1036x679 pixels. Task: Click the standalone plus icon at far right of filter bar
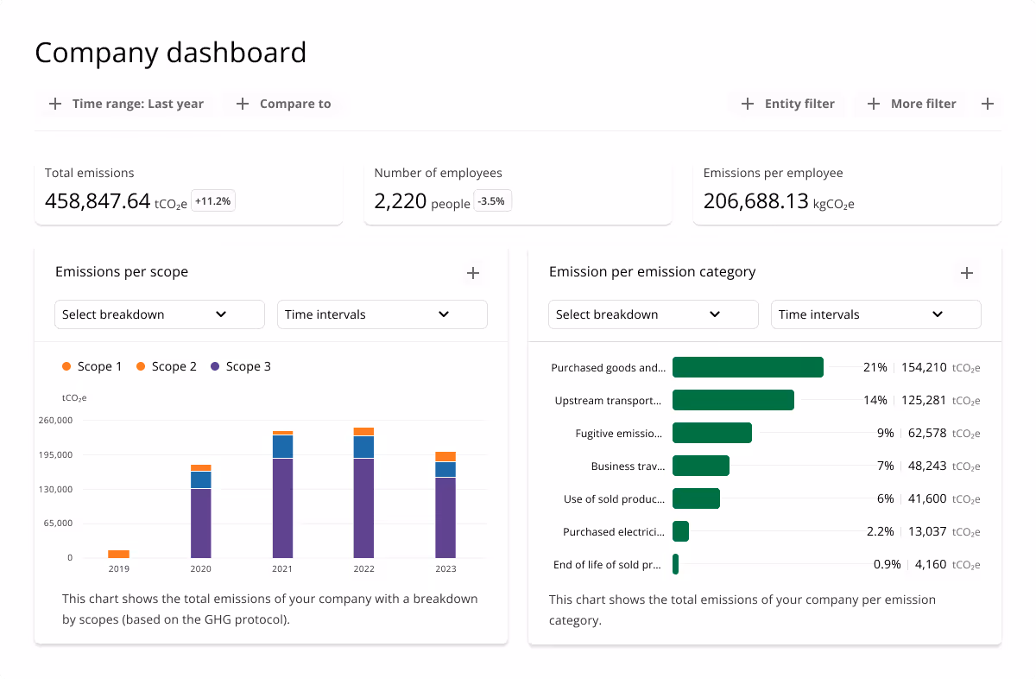pos(988,104)
